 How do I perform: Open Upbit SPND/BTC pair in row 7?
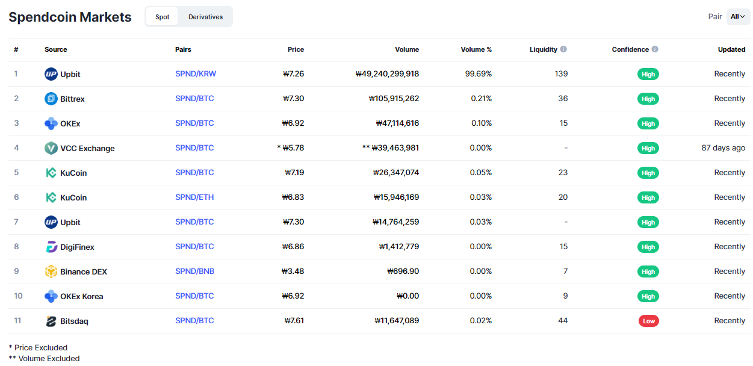point(194,222)
